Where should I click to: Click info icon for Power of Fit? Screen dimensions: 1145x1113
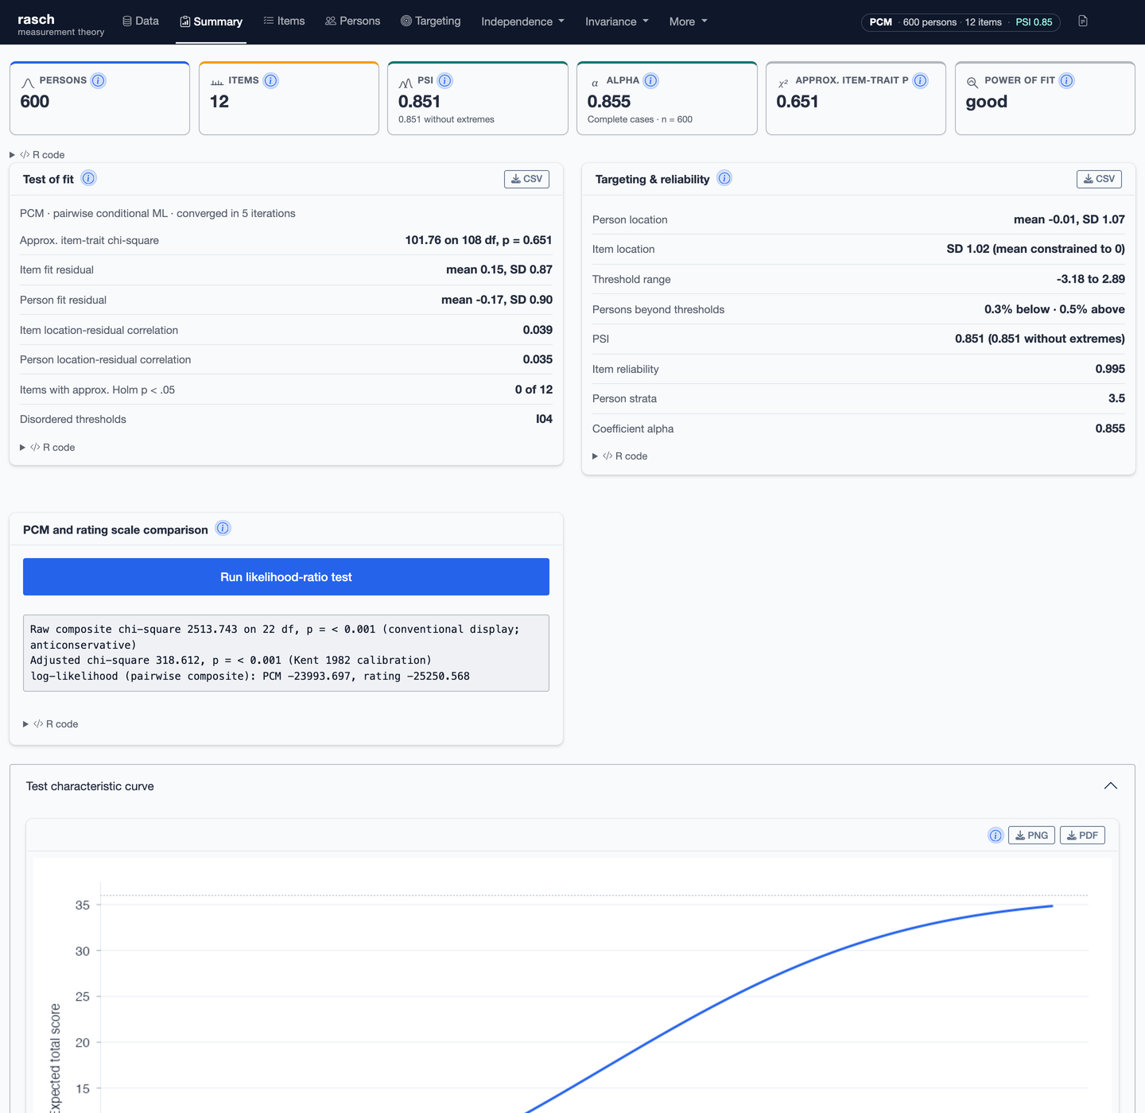click(1066, 80)
